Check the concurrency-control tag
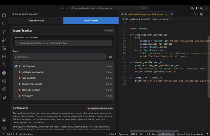 (16, 84)
